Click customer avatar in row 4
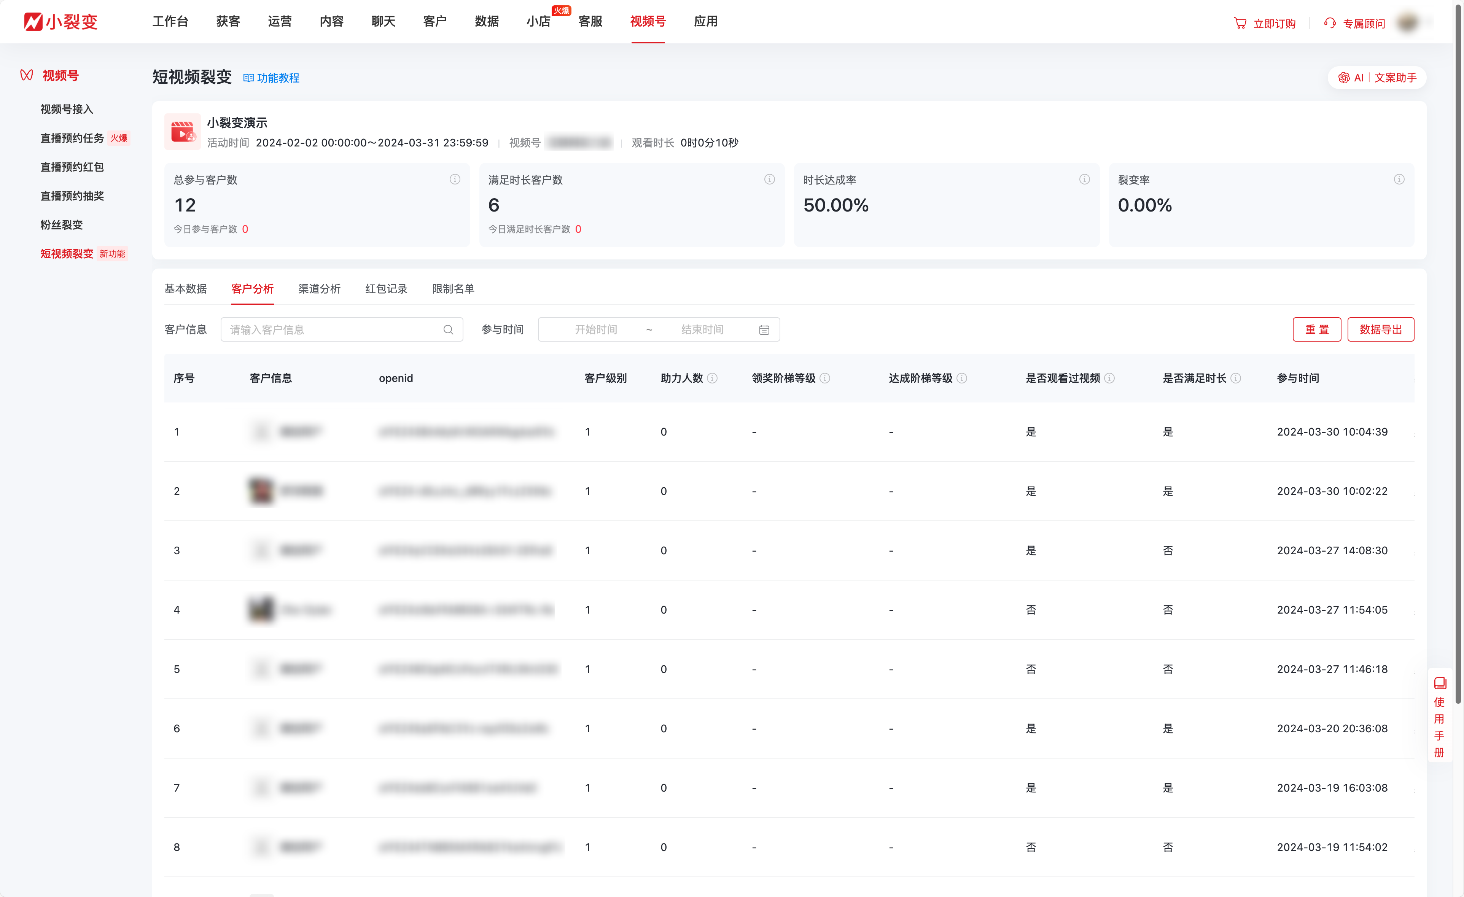 tap(261, 609)
